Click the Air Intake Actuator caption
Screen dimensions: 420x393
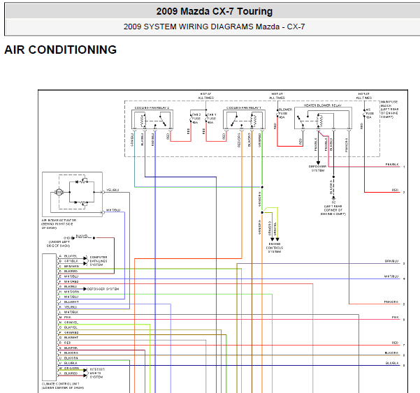[x=59, y=224]
